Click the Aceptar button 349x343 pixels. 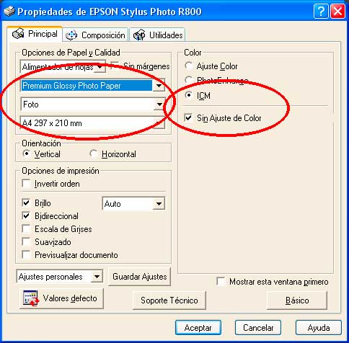point(198,328)
